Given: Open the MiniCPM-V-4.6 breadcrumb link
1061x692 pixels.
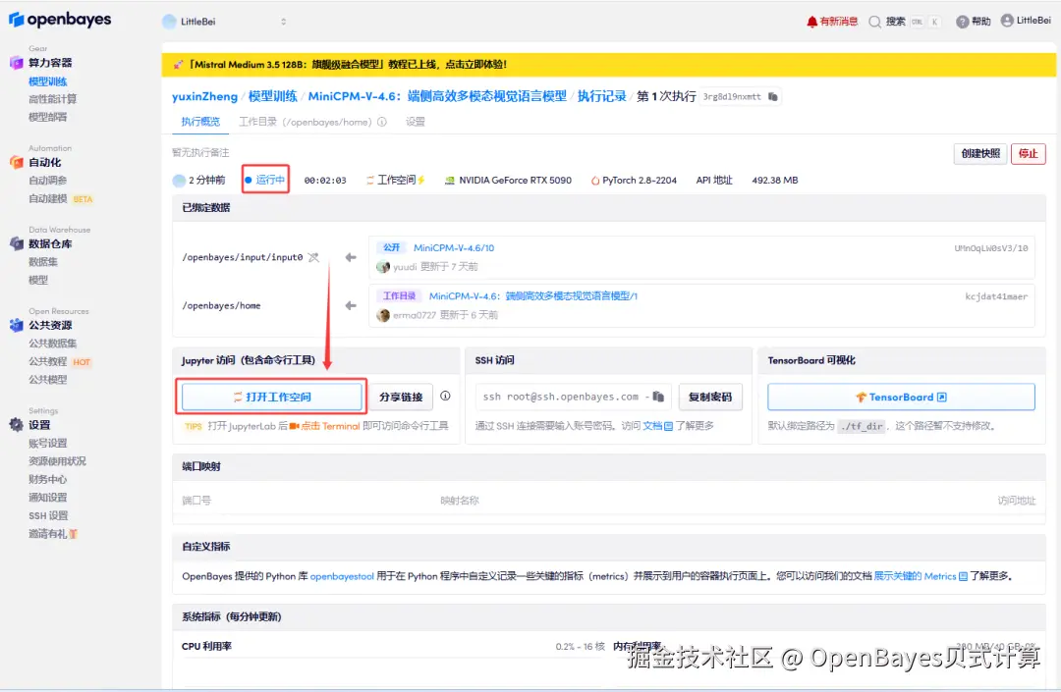Looking at the screenshot, I should [437, 96].
